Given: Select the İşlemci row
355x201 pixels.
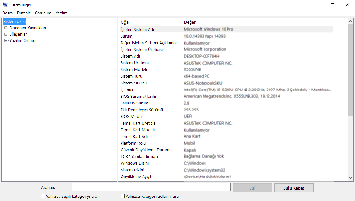Looking at the screenshot, I should pyautogui.click(x=226, y=90).
